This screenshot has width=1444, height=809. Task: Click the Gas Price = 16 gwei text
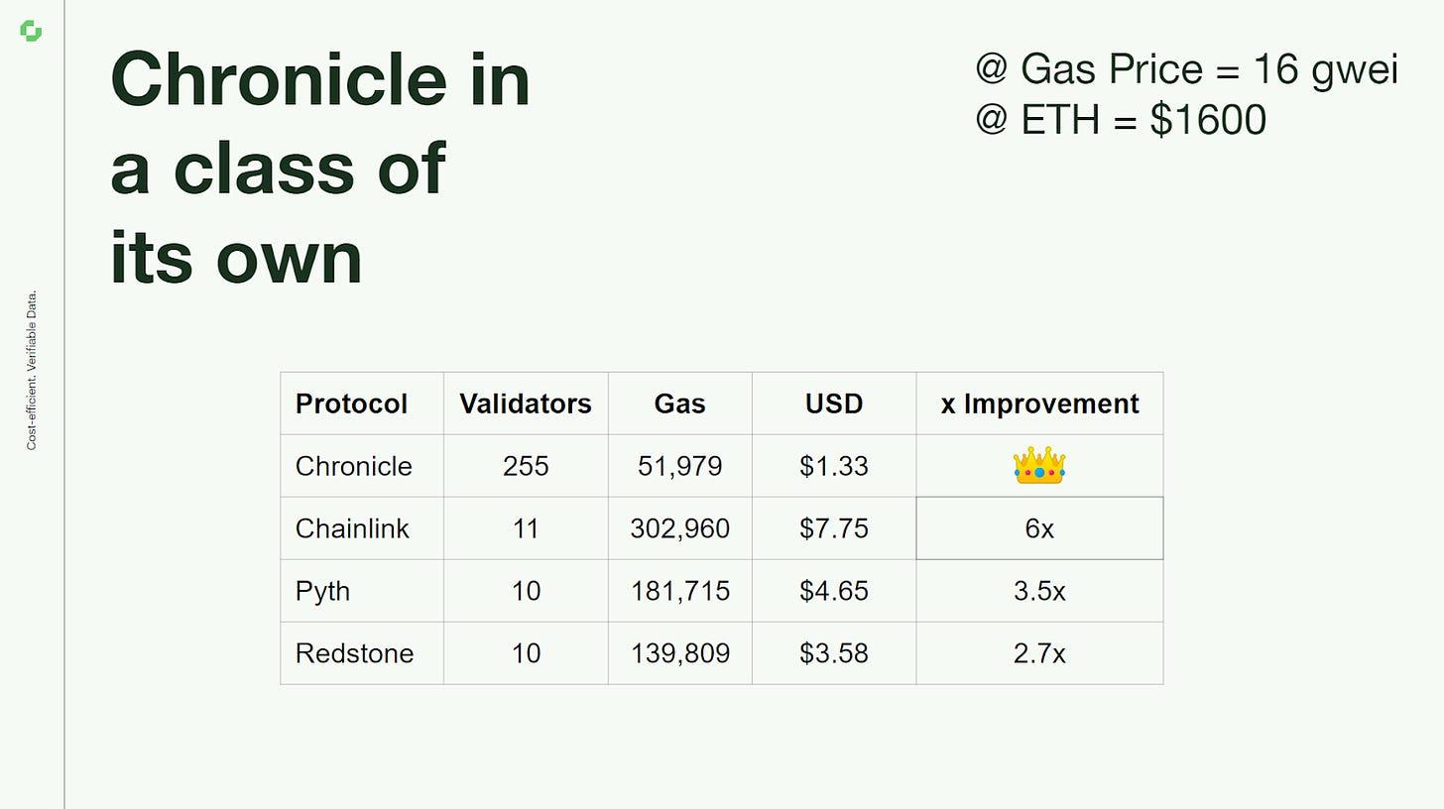pyautogui.click(x=1185, y=69)
